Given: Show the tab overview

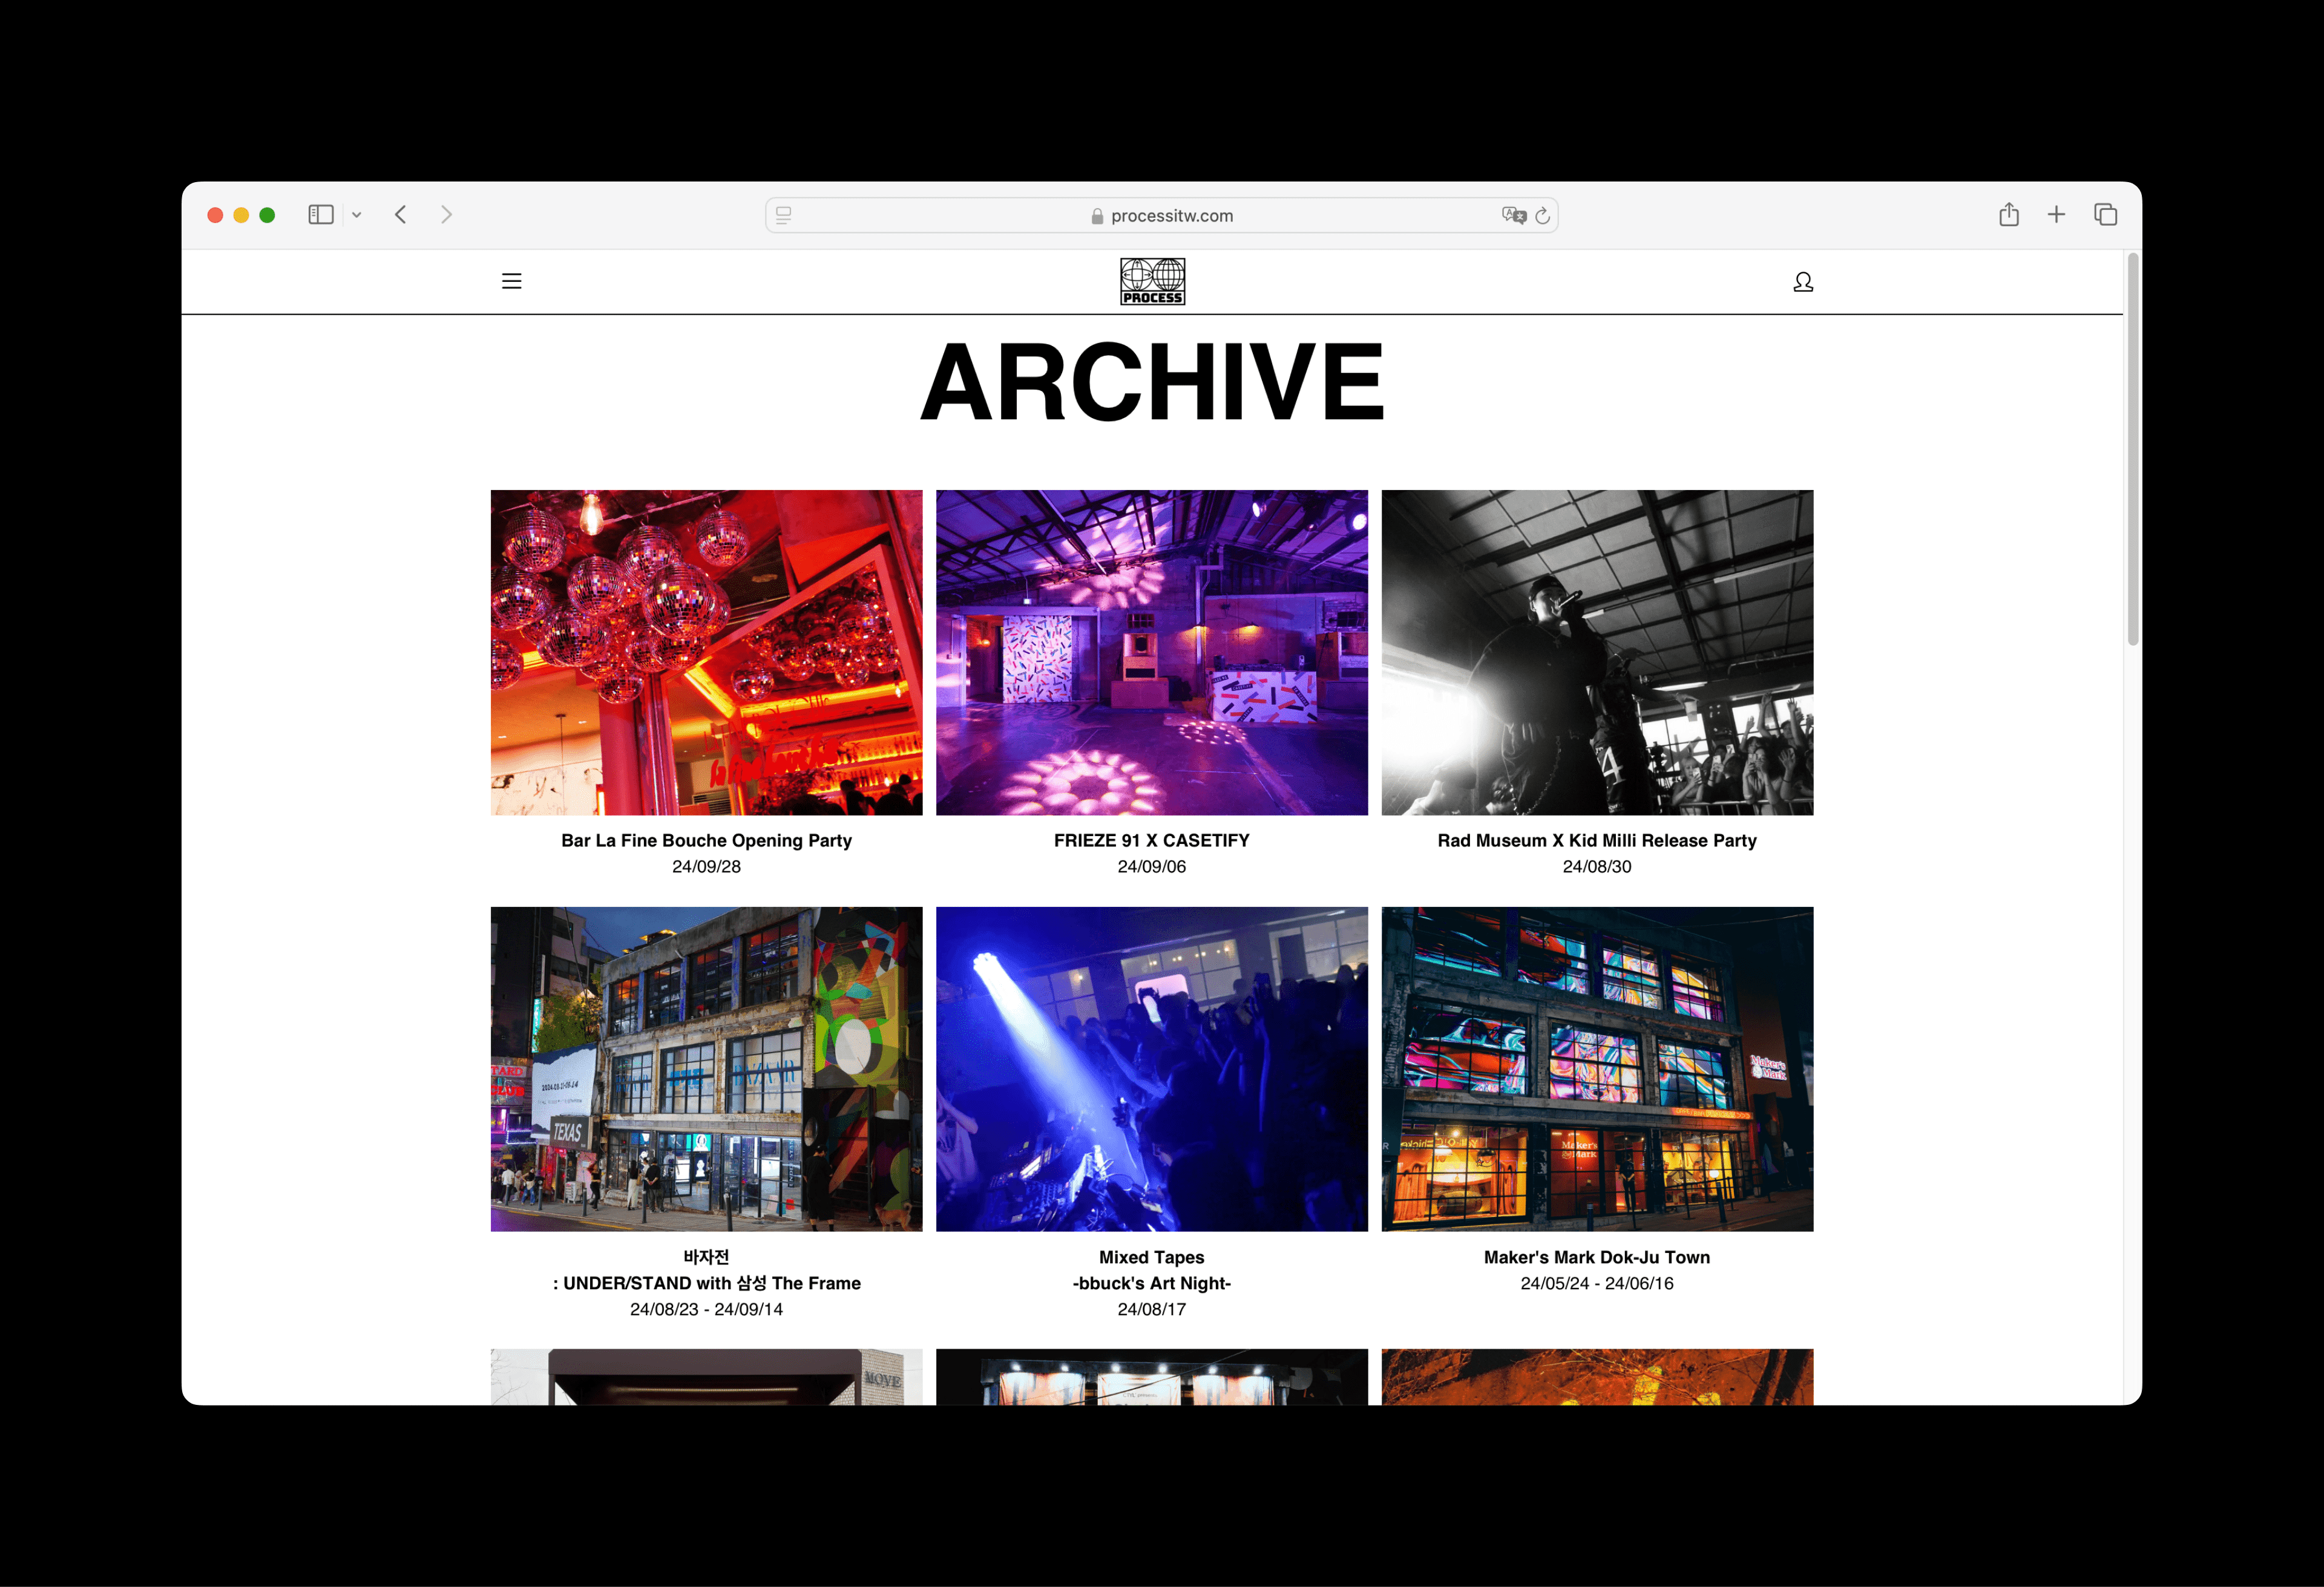Looking at the screenshot, I should coord(2105,215).
